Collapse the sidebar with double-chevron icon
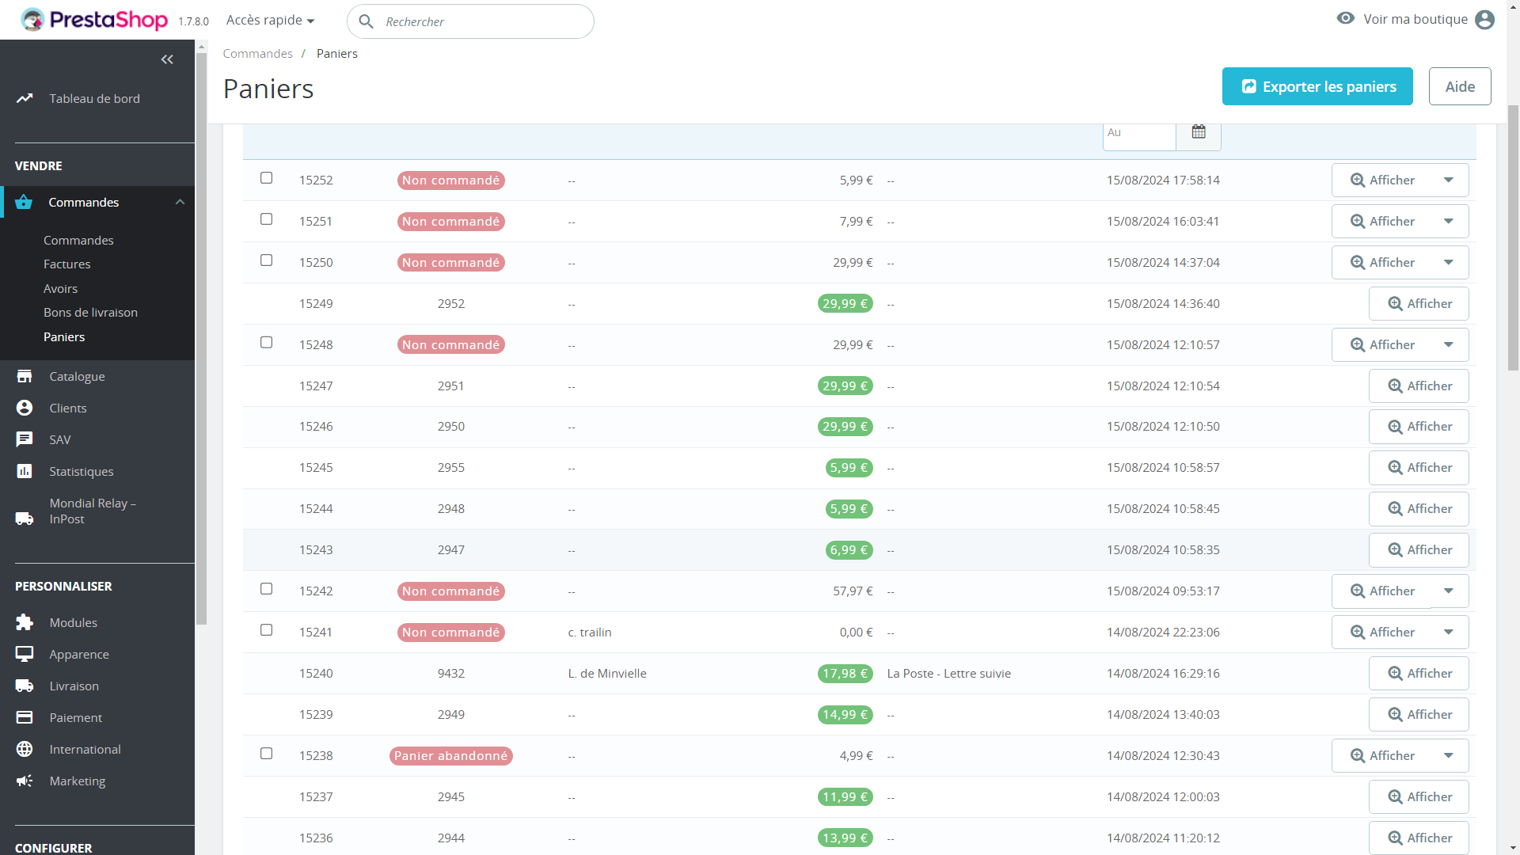Screen dimensions: 1520x855 point(167,59)
